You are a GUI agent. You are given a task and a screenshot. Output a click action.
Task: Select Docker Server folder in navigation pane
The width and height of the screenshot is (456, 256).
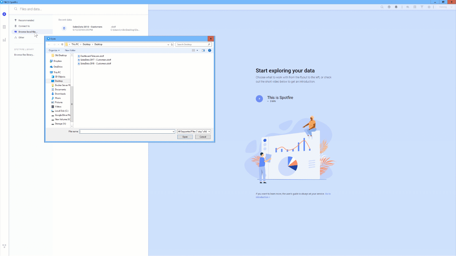click(x=61, y=85)
